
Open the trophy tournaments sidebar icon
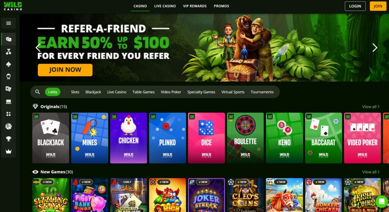coord(8,139)
